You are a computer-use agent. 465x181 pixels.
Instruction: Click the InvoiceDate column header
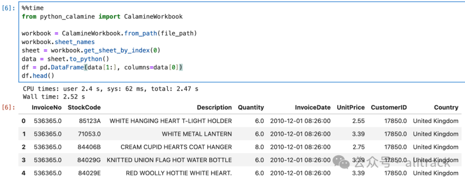(313, 108)
